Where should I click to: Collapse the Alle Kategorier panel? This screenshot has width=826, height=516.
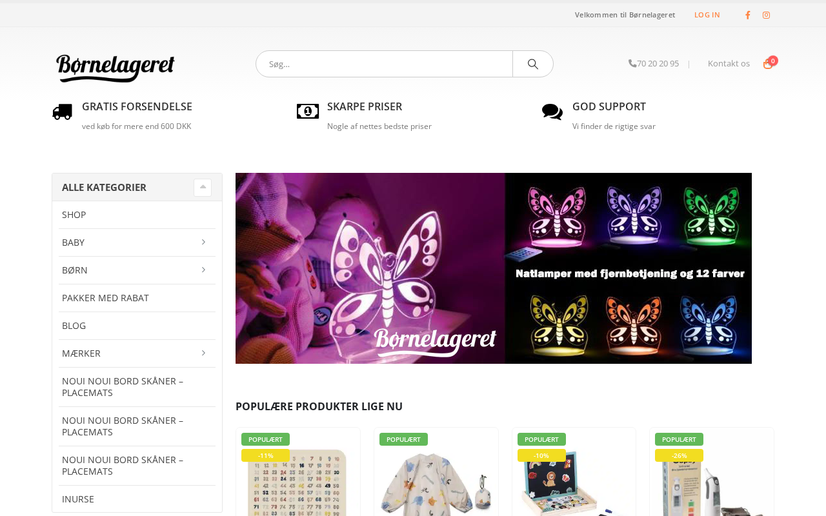203,187
